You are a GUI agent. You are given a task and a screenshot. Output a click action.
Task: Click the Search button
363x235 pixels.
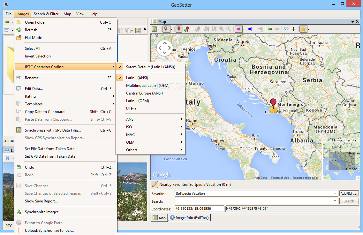click(x=349, y=201)
